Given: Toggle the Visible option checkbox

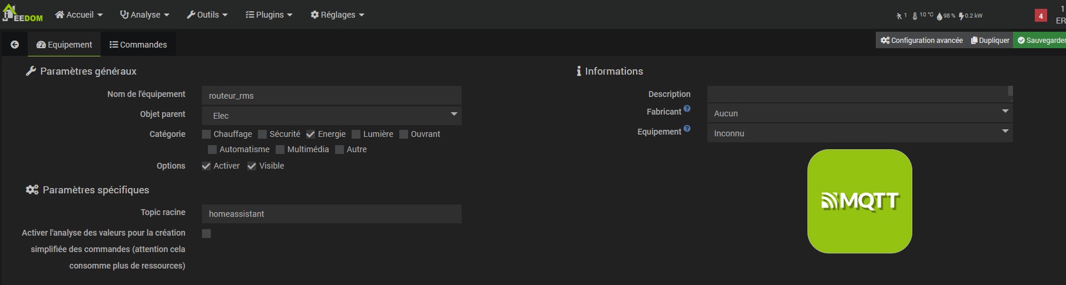Looking at the screenshot, I should (252, 166).
